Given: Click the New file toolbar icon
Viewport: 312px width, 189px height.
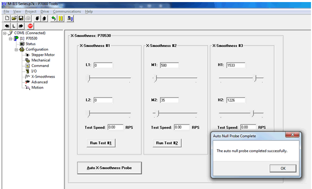Looking at the screenshot, I should coord(7,18).
